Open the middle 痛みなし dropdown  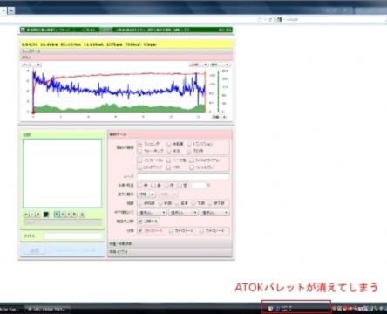pos(183,213)
